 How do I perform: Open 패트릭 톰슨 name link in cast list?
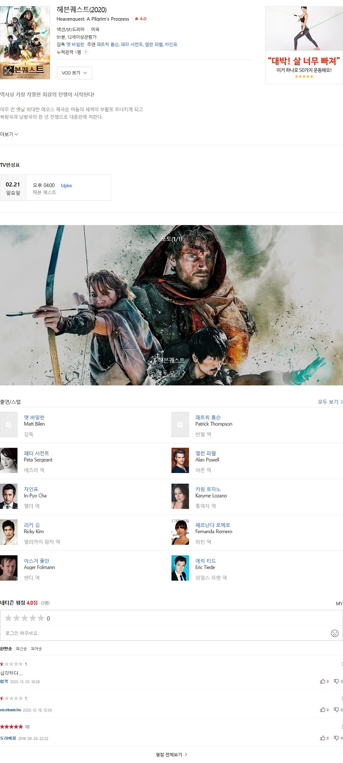[x=208, y=418]
